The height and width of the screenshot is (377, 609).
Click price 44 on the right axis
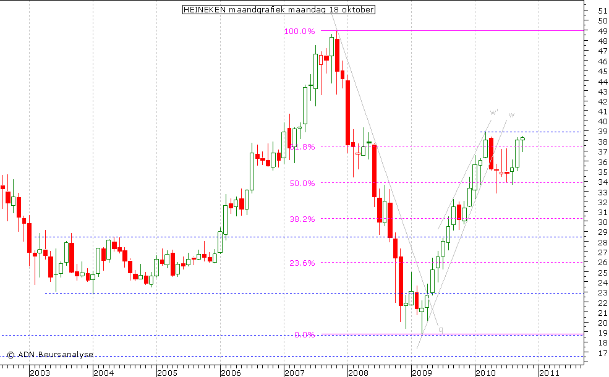pos(603,82)
